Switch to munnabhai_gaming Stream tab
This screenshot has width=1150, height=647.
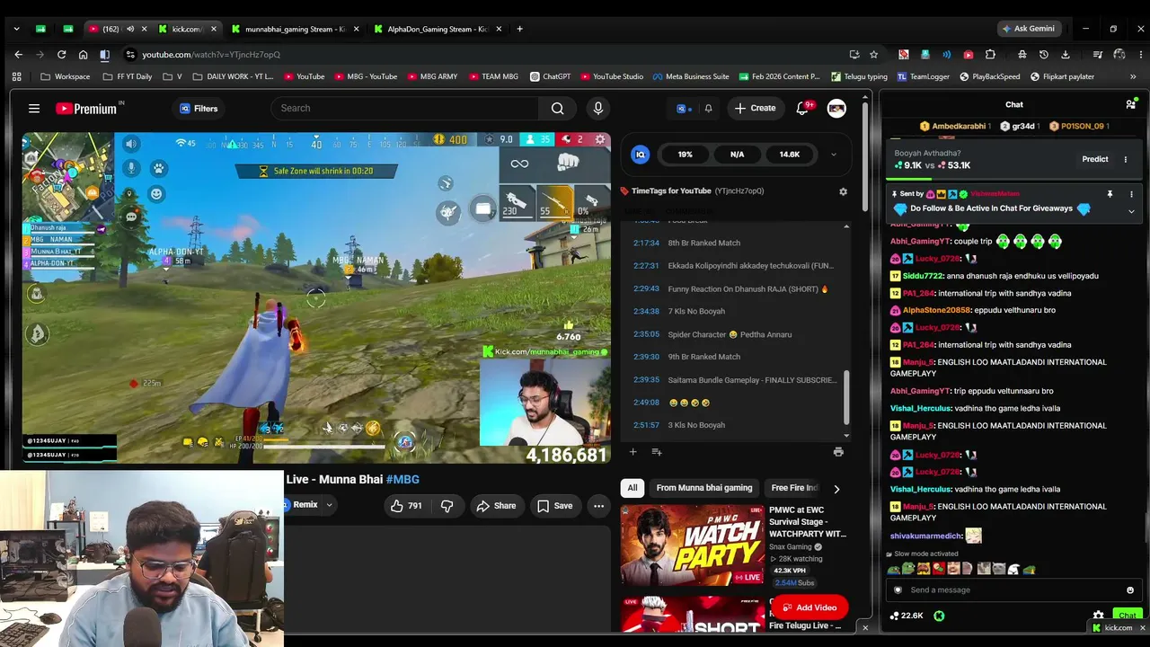pos(295,29)
